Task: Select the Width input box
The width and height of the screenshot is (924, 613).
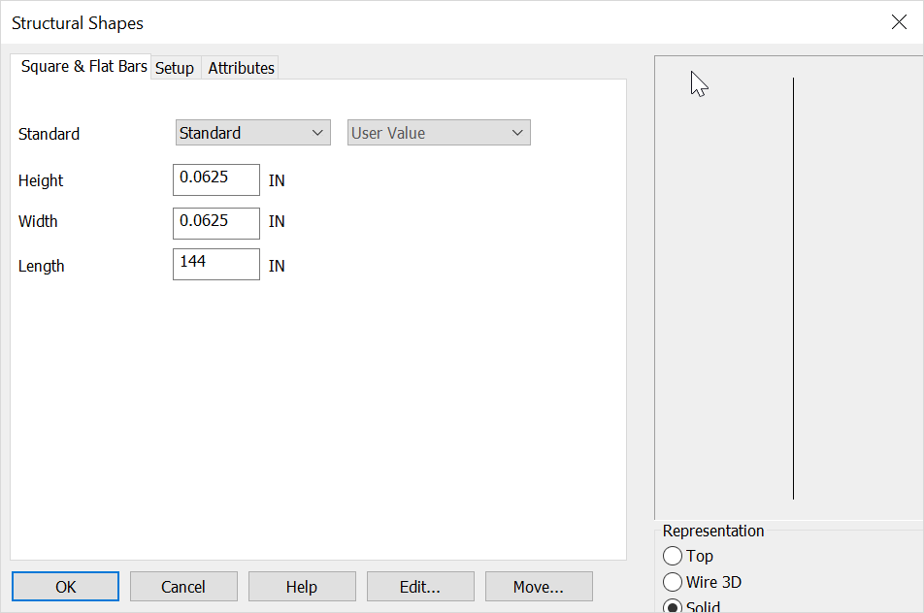Action: coord(215,222)
